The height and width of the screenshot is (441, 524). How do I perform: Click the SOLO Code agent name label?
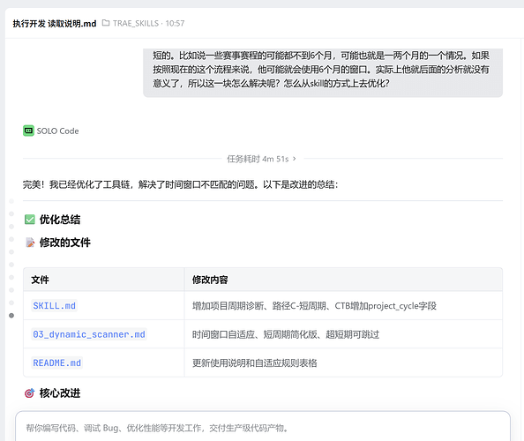click(x=58, y=131)
